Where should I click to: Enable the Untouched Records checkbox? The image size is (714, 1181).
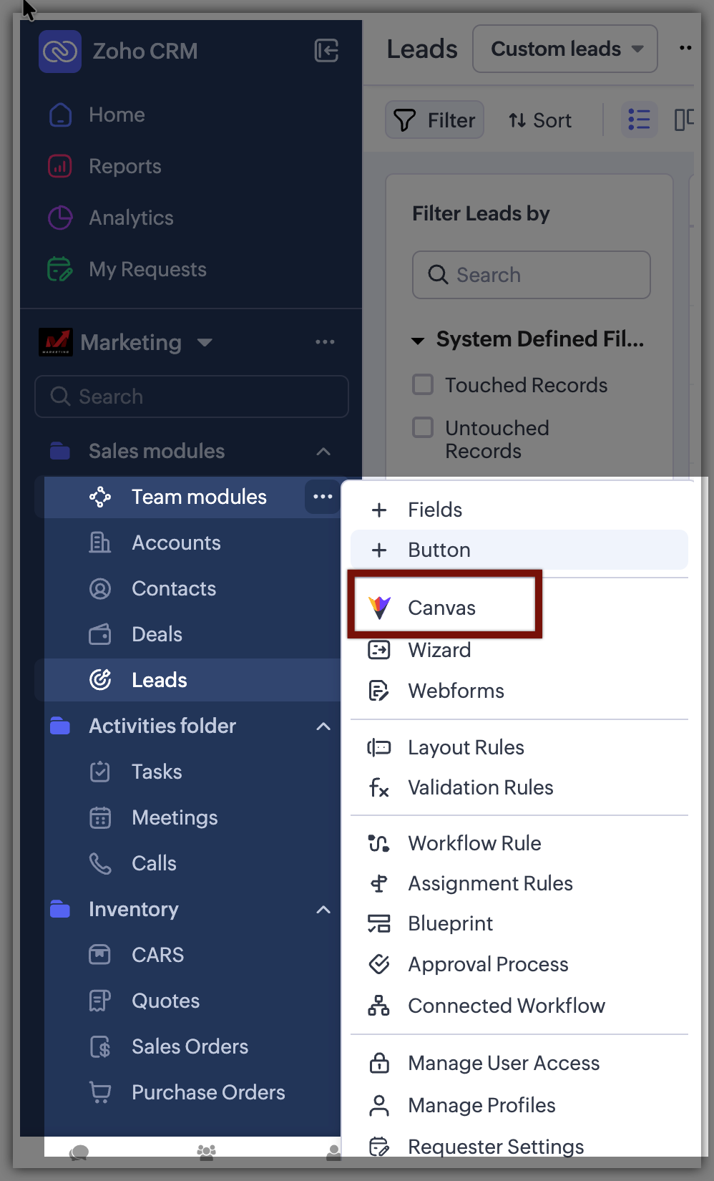coord(423,428)
